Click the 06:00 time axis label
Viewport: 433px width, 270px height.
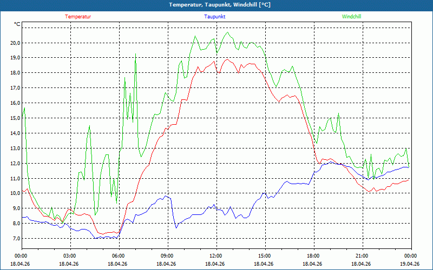[x=118, y=256]
